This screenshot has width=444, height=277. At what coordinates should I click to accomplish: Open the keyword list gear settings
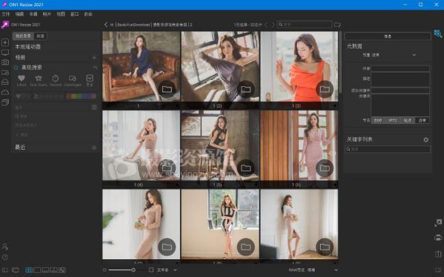click(x=426, y=140)
